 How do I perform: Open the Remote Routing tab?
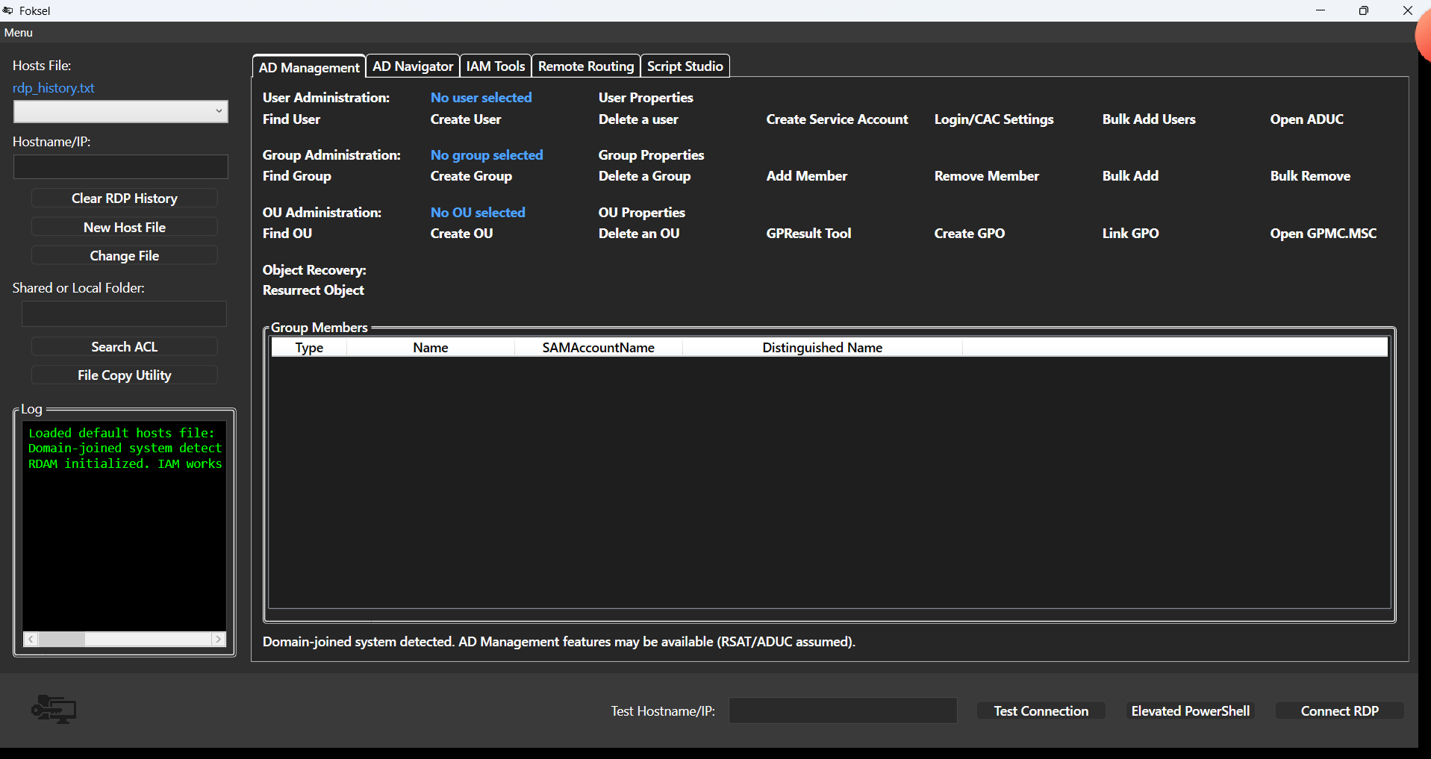586,66
